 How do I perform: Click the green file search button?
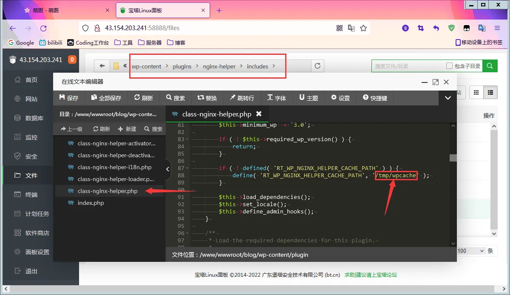pos(490,66)
